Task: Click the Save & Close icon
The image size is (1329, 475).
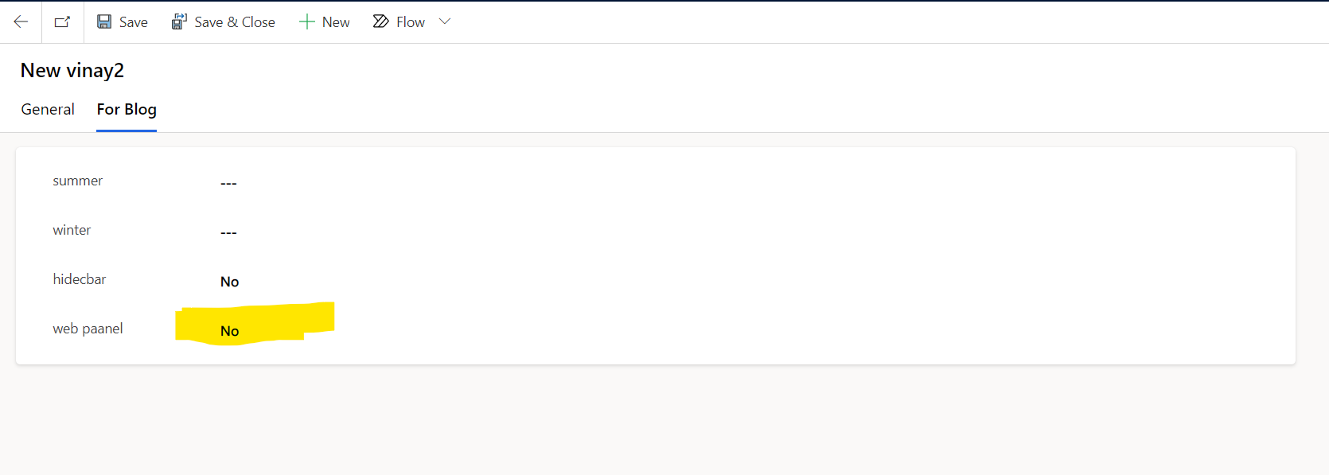Action: click(x=179, y=22)
